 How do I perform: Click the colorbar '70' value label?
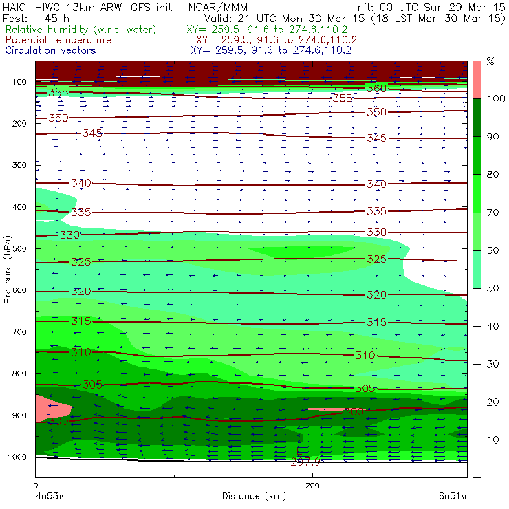click(x=492, y=213)
